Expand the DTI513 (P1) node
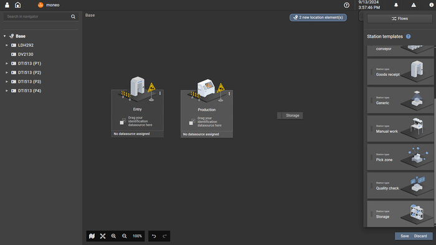This screenshot has width=436, height=245. (x=7, y=64)
